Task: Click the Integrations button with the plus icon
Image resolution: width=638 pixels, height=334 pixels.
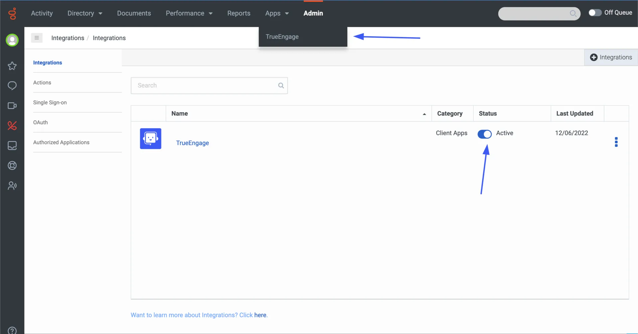Action: coord(611,57)
